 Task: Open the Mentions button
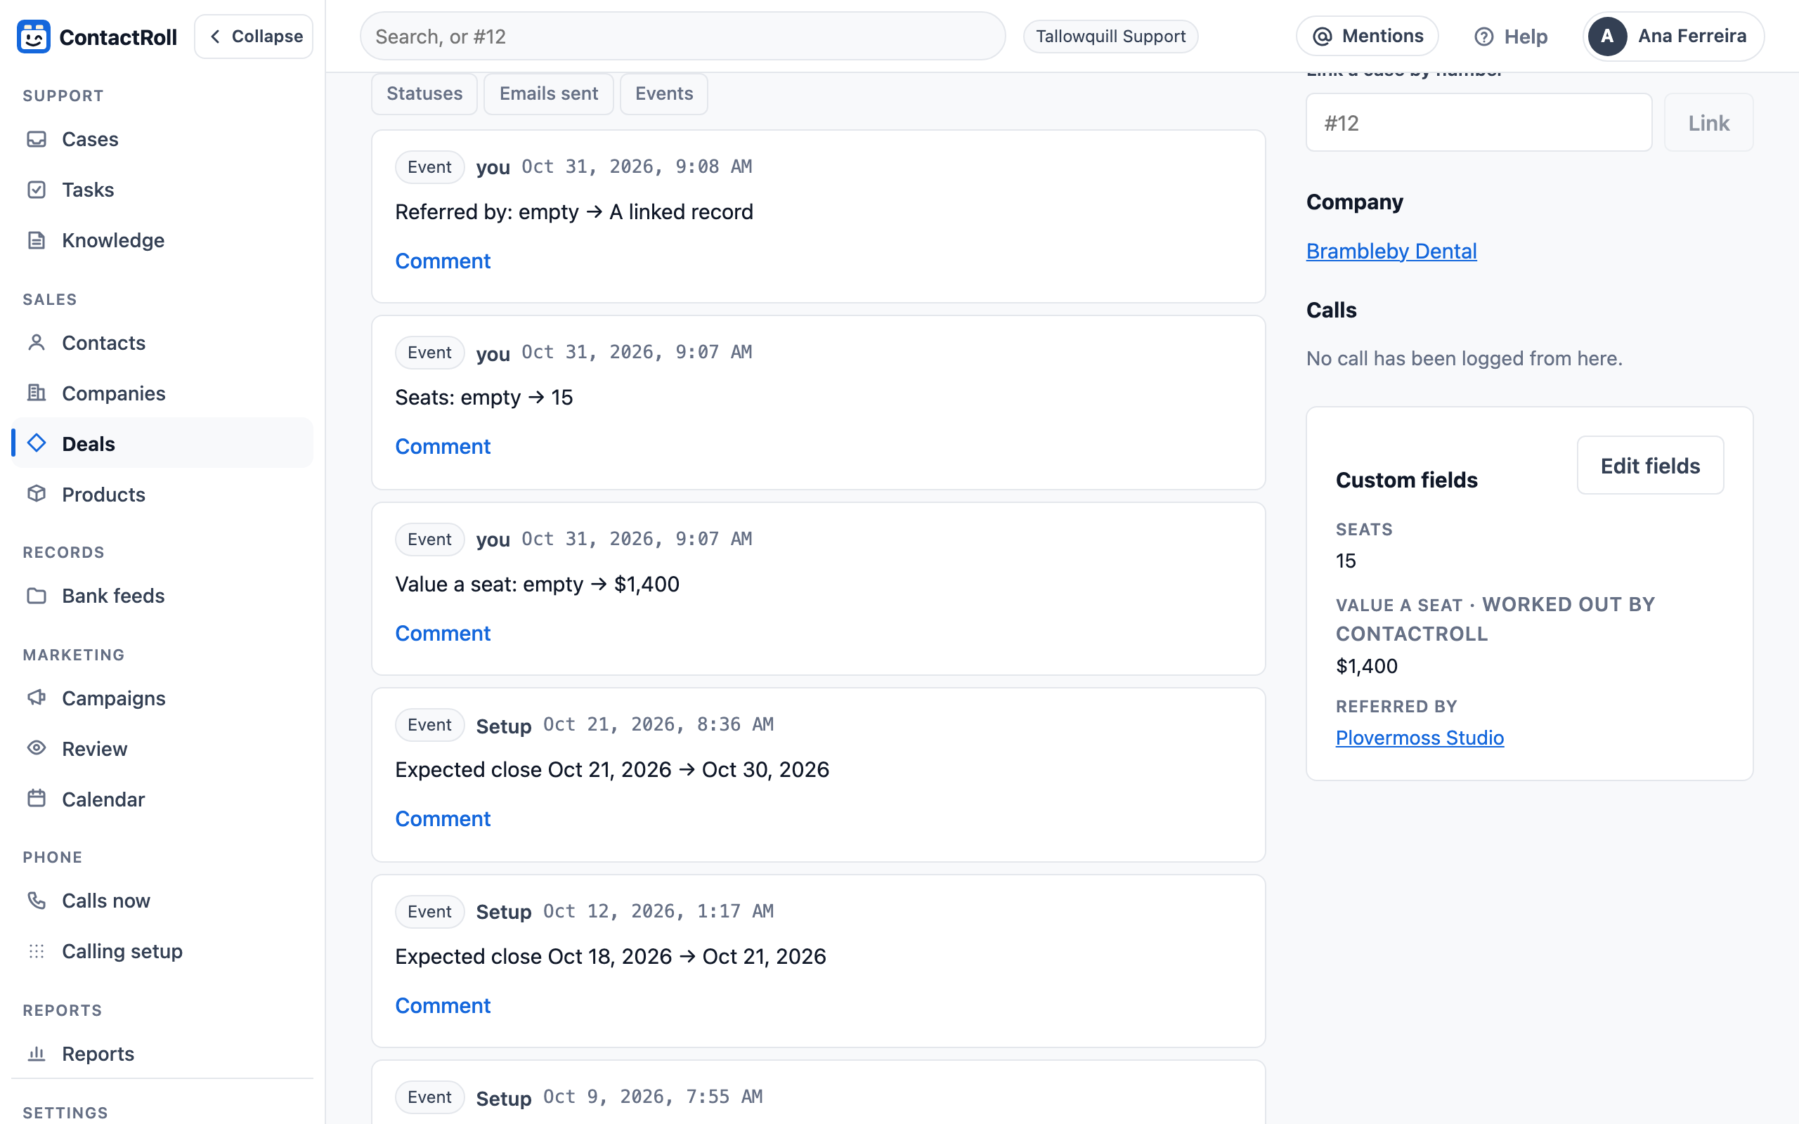coord(1366,37)
